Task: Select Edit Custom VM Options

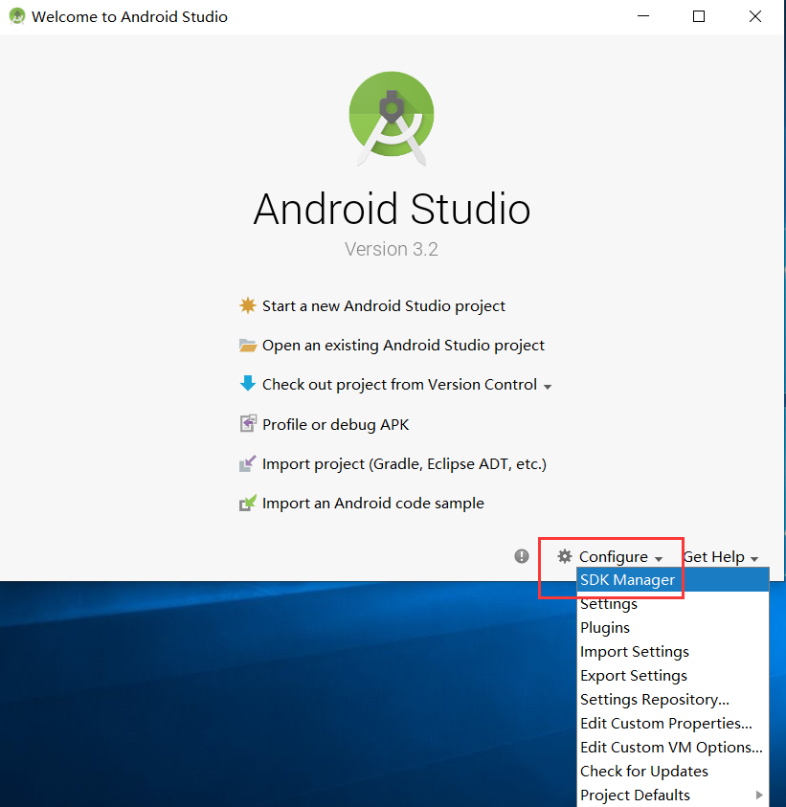Action: click(670, 747)
